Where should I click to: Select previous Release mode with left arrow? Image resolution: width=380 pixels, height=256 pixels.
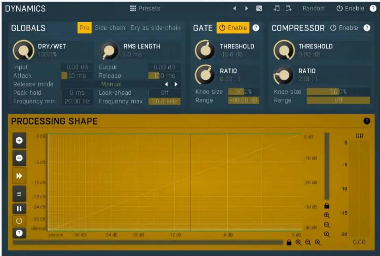point(166,85)
